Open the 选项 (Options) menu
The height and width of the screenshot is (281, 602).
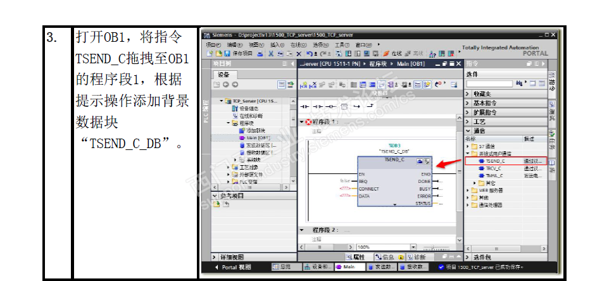(x=321, y=45)
